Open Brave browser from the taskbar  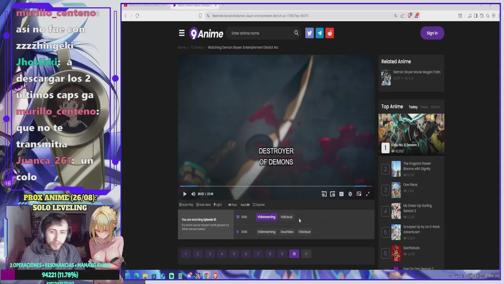pos(215,276)
